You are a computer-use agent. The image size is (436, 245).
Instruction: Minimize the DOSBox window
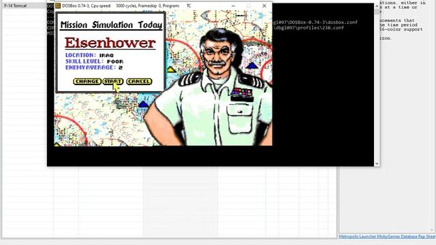233,6
